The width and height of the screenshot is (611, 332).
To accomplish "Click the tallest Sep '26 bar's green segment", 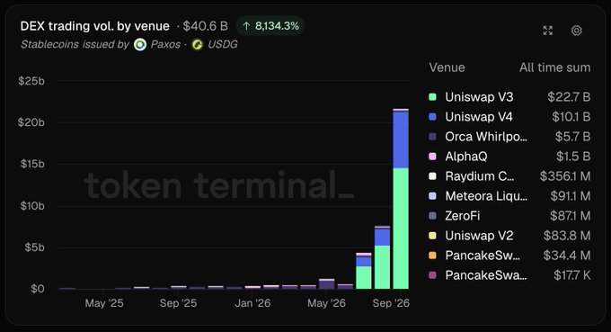I will [x=401, y=229].
